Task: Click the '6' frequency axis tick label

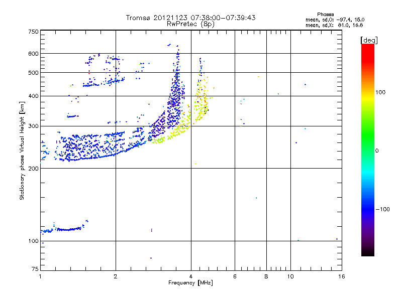Action: pyautogui.click(x=235, y=276)
